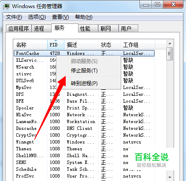Screen dimensions: 186x181
Task: Select the CryptSvc service row
Action: (x=84, y=135)
